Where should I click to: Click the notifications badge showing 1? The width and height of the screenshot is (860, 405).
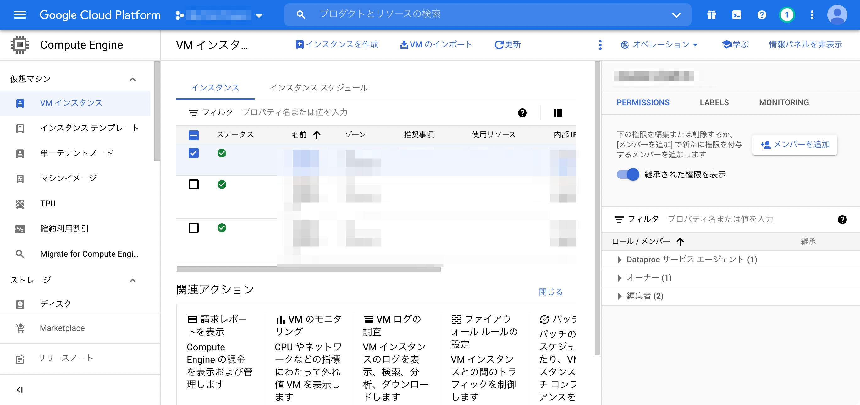pos(786,15)
